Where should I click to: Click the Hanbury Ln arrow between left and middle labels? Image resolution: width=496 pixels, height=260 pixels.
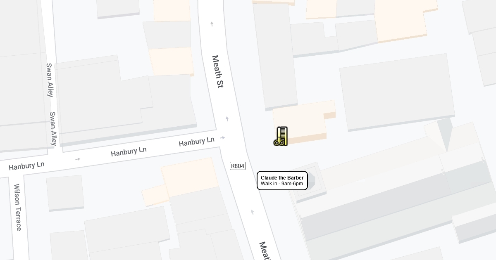78,159
